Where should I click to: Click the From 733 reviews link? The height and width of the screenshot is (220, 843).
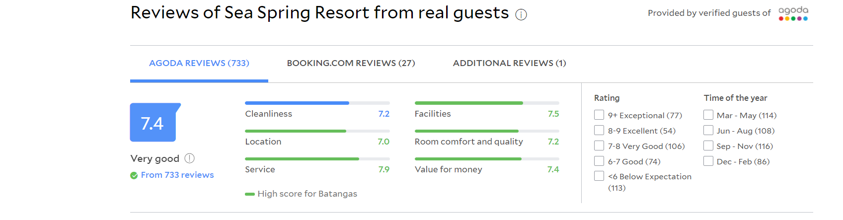coord(177,175)
